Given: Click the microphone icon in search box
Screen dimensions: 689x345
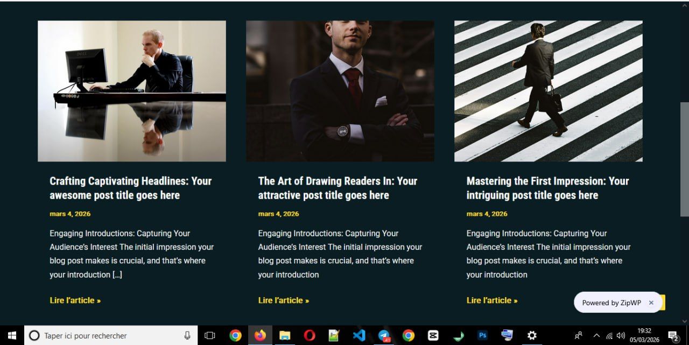Looking at the screenshot, I should [x=187, y=335].
